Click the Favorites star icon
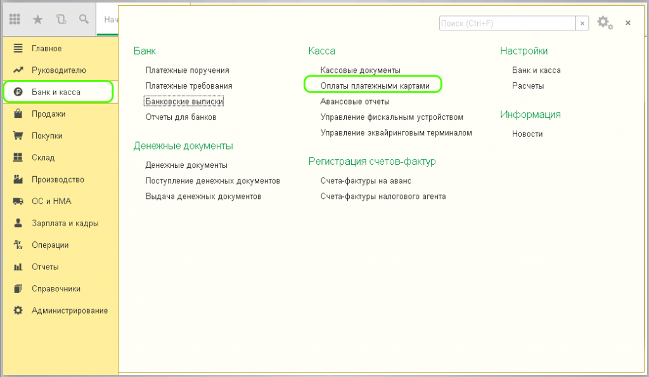Image resolution: width=649 pixels, height=377 pixels. click(x=37, y=20)
